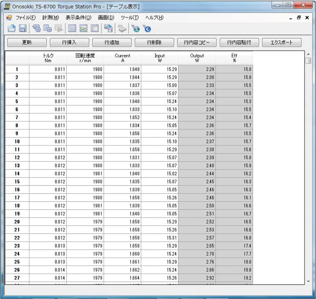Open the 表示条件(O) menu
The height and width of the screenshot is (299, 316).
tap(78, 18)
